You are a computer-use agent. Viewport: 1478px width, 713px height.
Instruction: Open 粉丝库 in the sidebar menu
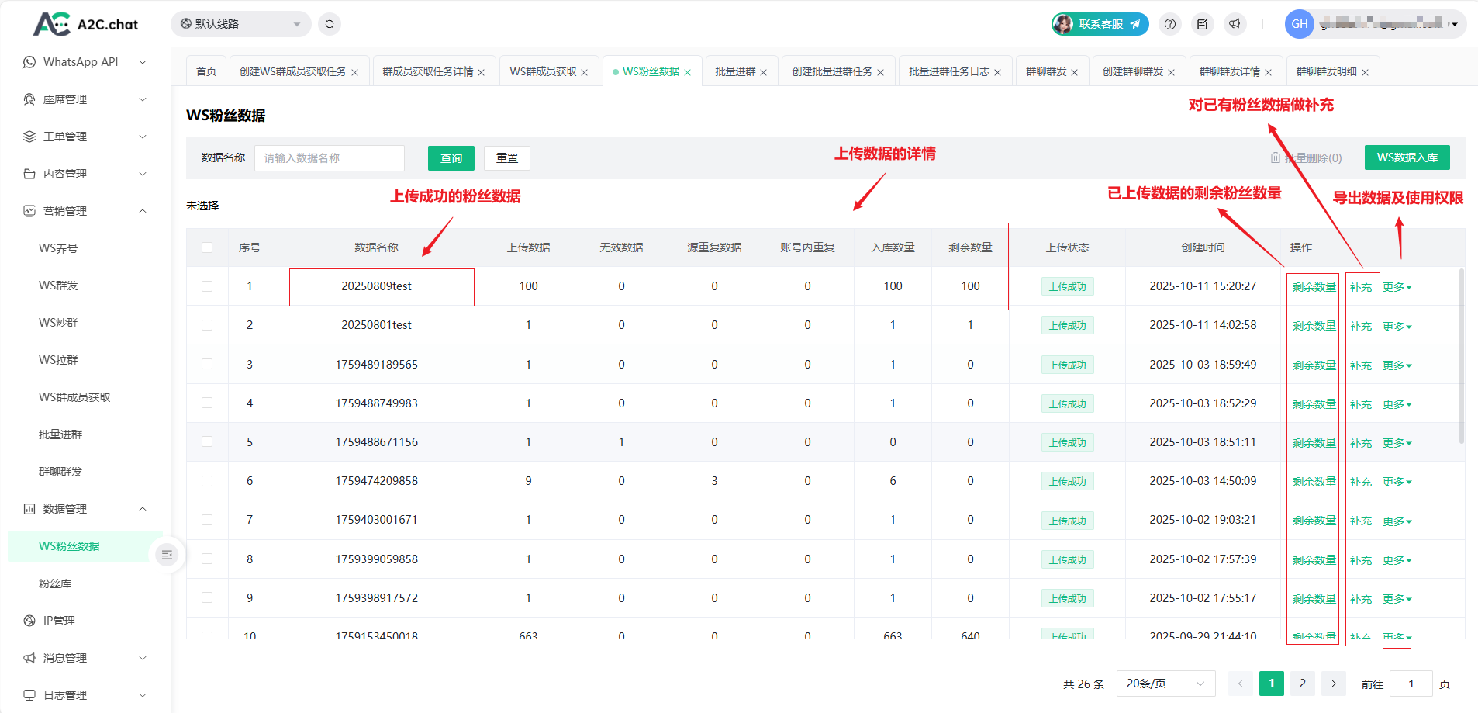55,583
